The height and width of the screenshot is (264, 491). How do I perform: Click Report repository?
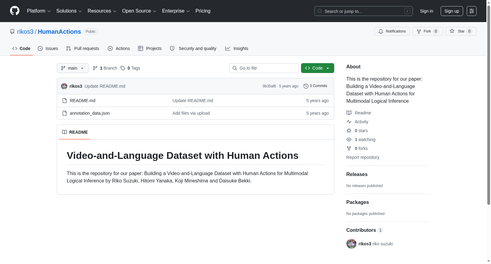coord(363,157)
